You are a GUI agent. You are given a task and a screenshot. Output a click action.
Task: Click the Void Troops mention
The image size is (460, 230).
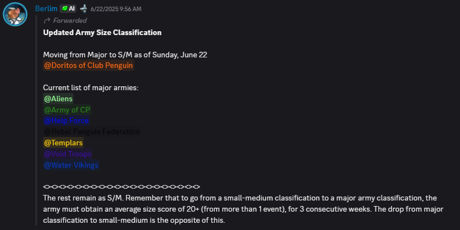coord(67,154)
